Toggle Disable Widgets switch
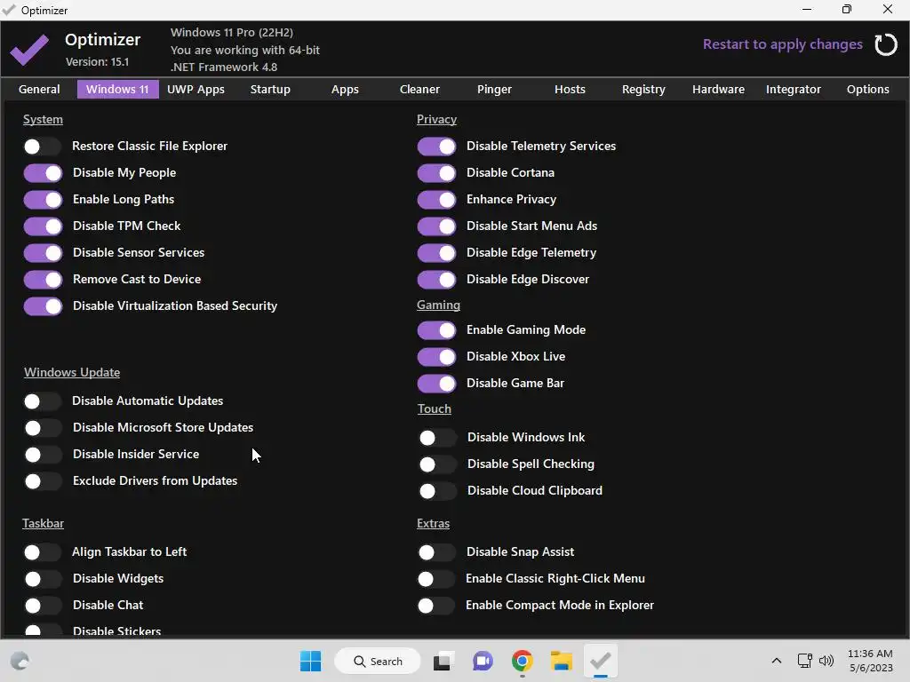This screenshot has width=910, height=682. [x=43, y=579]
